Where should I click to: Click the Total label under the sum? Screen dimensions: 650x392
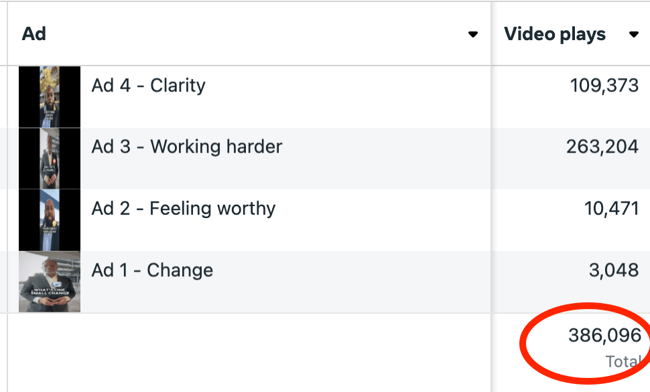[623, 362]
